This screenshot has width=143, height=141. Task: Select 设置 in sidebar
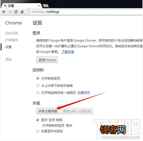pyautogui.click(x=9, y=47)
